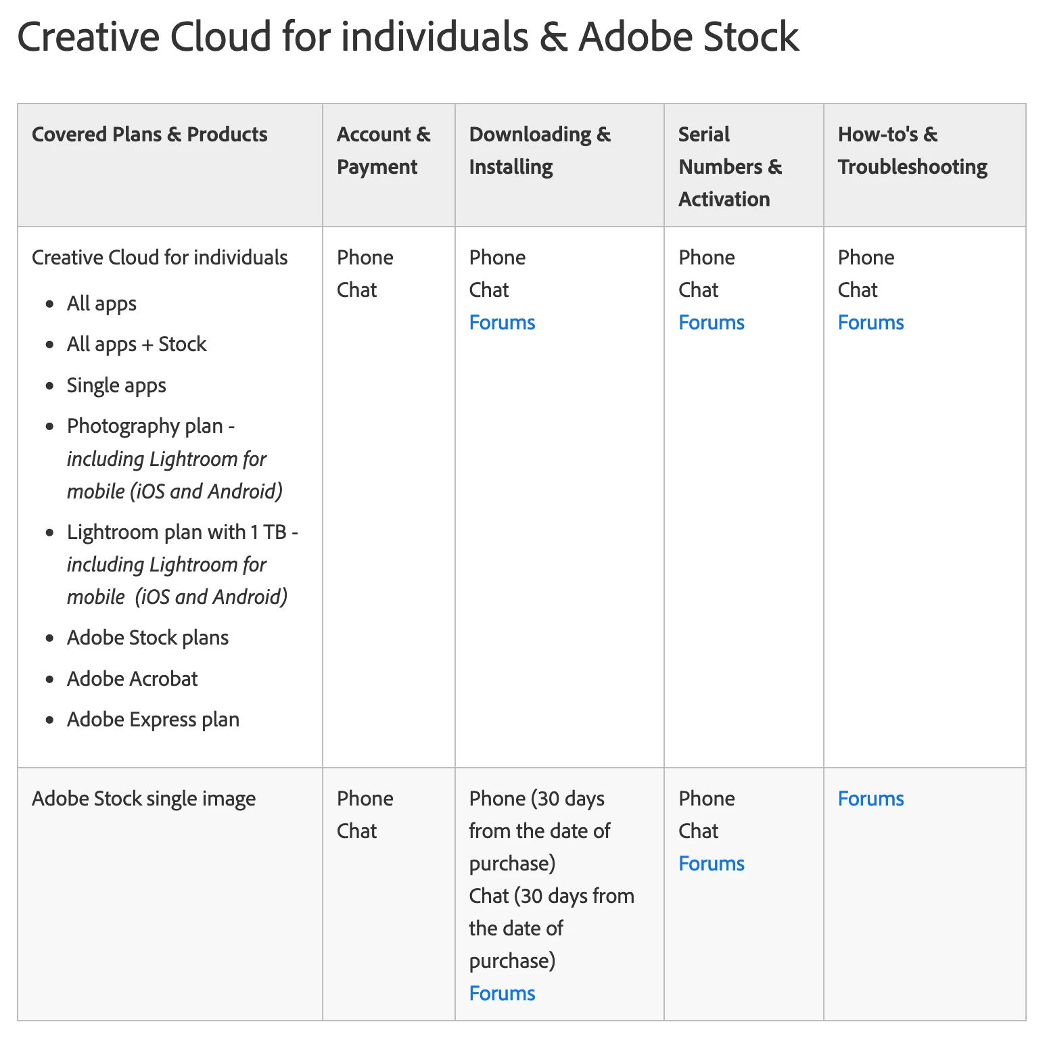Select the Lightroom plan with 1 TB item

pyautogui.click(x=183, y=532)
